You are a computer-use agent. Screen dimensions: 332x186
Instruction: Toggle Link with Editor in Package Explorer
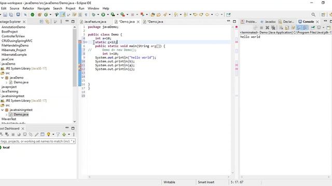(x=47, y=22)
